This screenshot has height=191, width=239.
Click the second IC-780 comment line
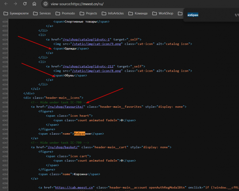click(60, 143)
